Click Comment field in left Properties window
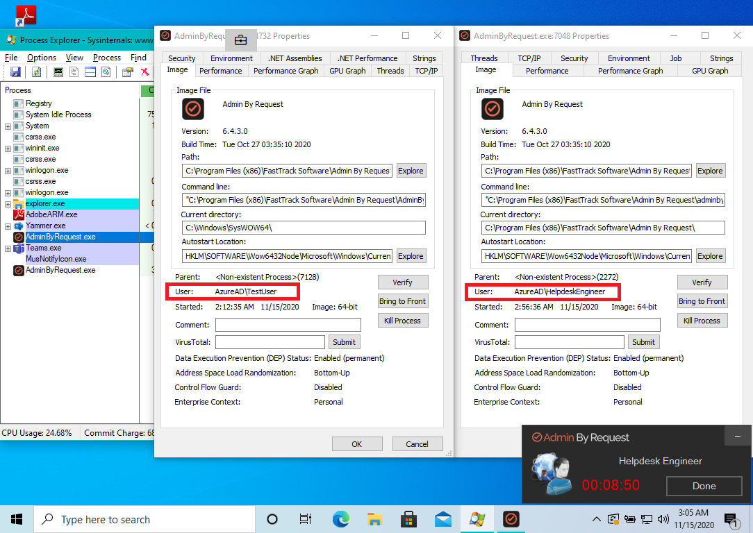The height and width of the screenshot is (533, 753). pos(288,325)
